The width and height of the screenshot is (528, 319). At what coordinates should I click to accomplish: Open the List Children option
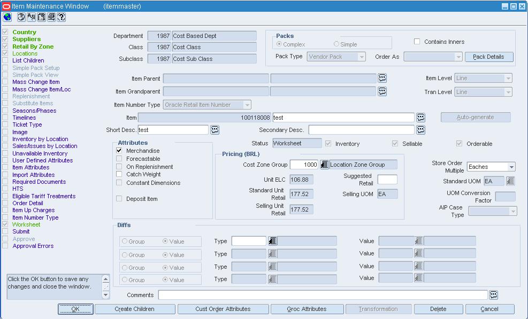click(x=28, y=60)
